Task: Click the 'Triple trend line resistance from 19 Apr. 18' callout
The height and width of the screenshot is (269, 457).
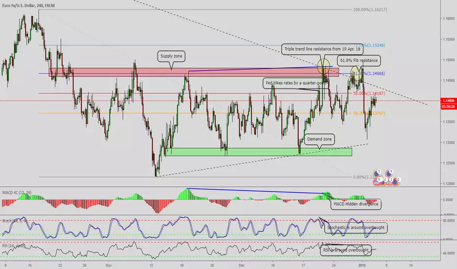Action: tap(322, 49)
